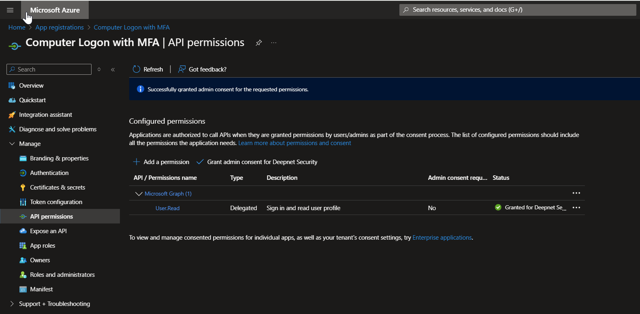
Task: Click the Refresh icon in toolbar
Action: point(137,70)
